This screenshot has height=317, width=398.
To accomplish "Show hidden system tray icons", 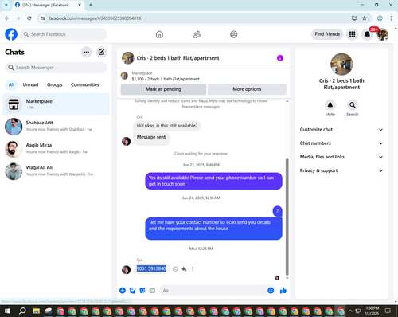I will (350, 311).
